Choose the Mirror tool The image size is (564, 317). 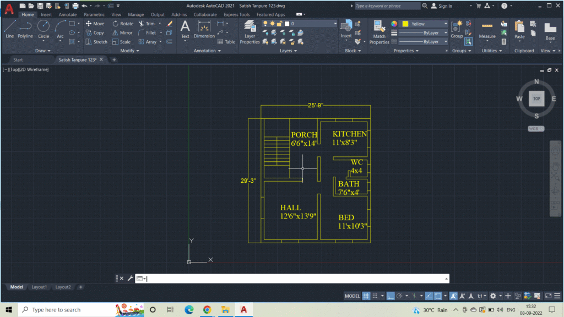point(122,32)
